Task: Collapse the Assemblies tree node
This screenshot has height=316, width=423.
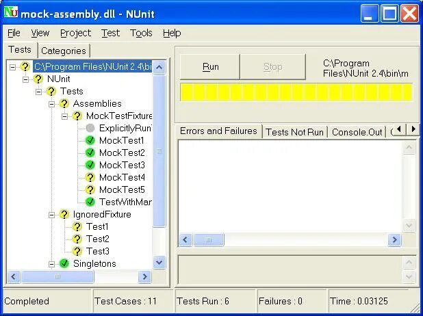Action: coord(51,104)
